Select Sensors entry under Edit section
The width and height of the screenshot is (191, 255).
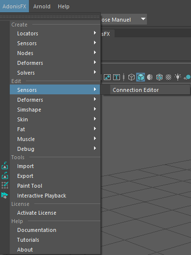click(x=55, y=89)
